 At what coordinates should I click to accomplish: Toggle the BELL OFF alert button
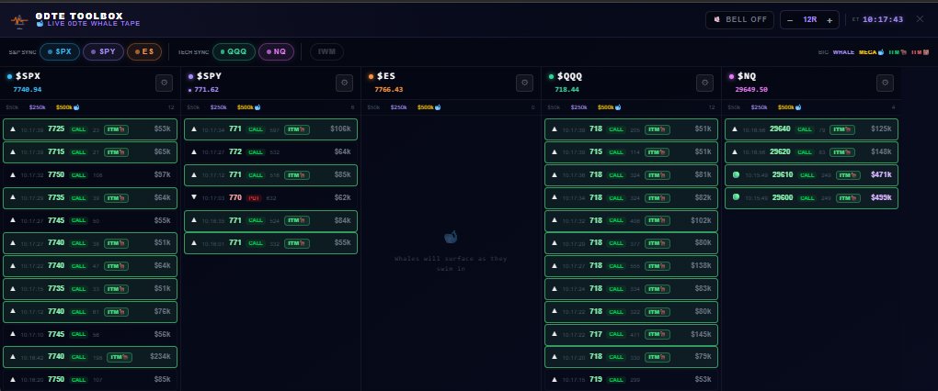(739, 19)
